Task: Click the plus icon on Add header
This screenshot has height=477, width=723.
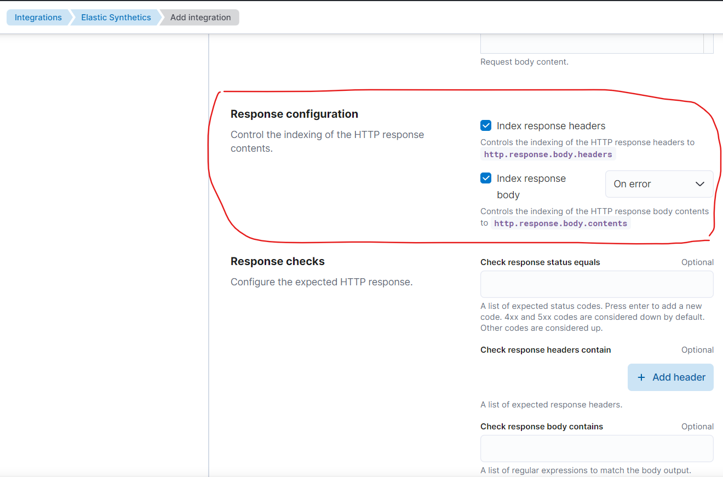Action: [641, 377]
